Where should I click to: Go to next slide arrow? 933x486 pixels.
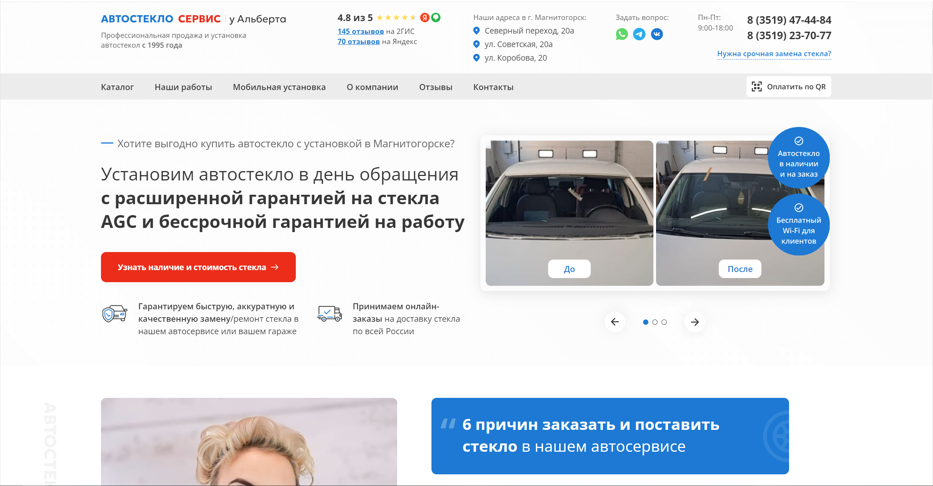click(695, 322)
